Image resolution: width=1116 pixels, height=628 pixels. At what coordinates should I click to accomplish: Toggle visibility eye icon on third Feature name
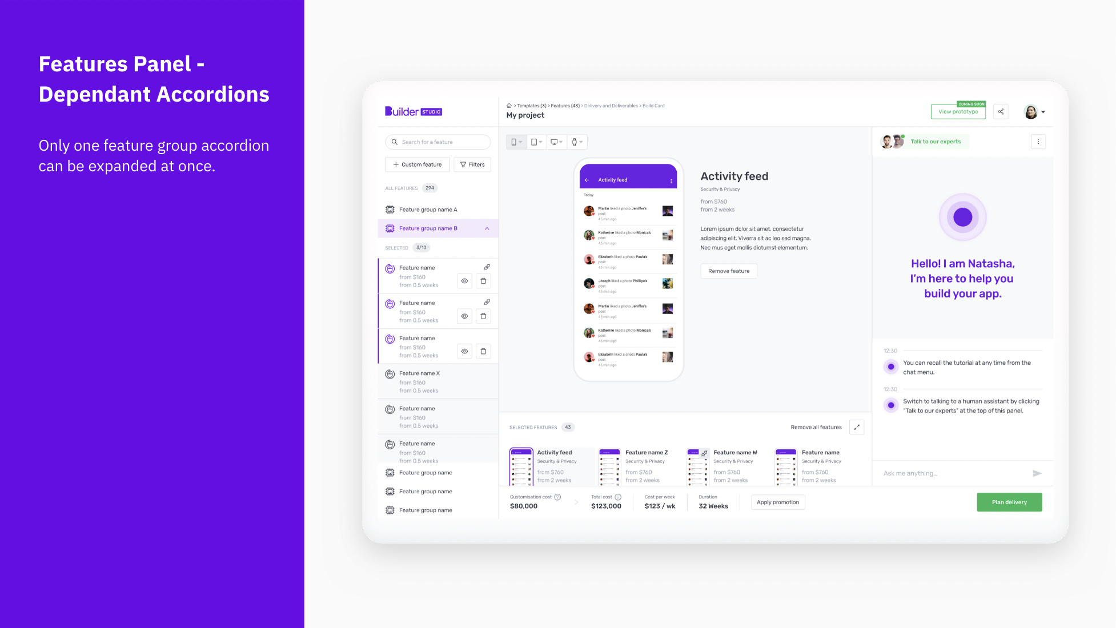pyautogui.click(x=466, y=352)
